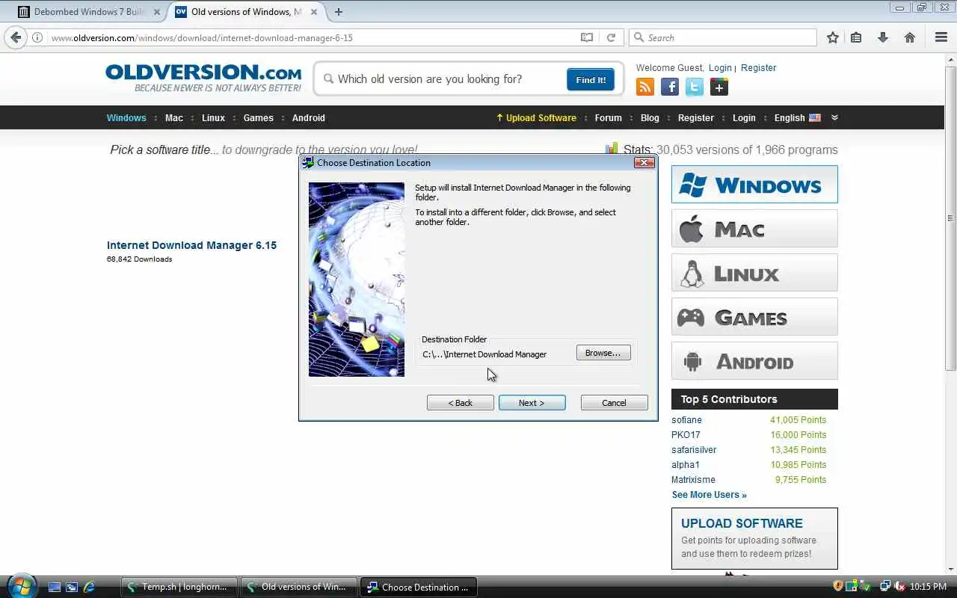Open the Linux navigation item
This screenshot has width=957, height=598.
pyautogui.click(x=213, y=118)
